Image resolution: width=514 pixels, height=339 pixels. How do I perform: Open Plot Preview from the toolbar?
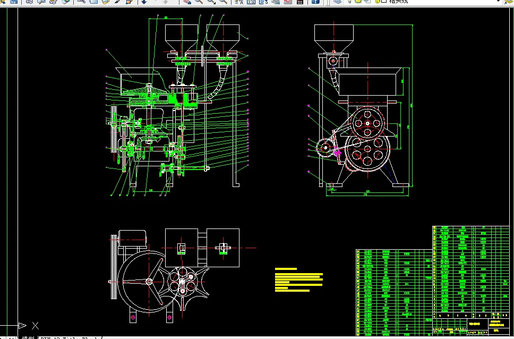point(41,2)
